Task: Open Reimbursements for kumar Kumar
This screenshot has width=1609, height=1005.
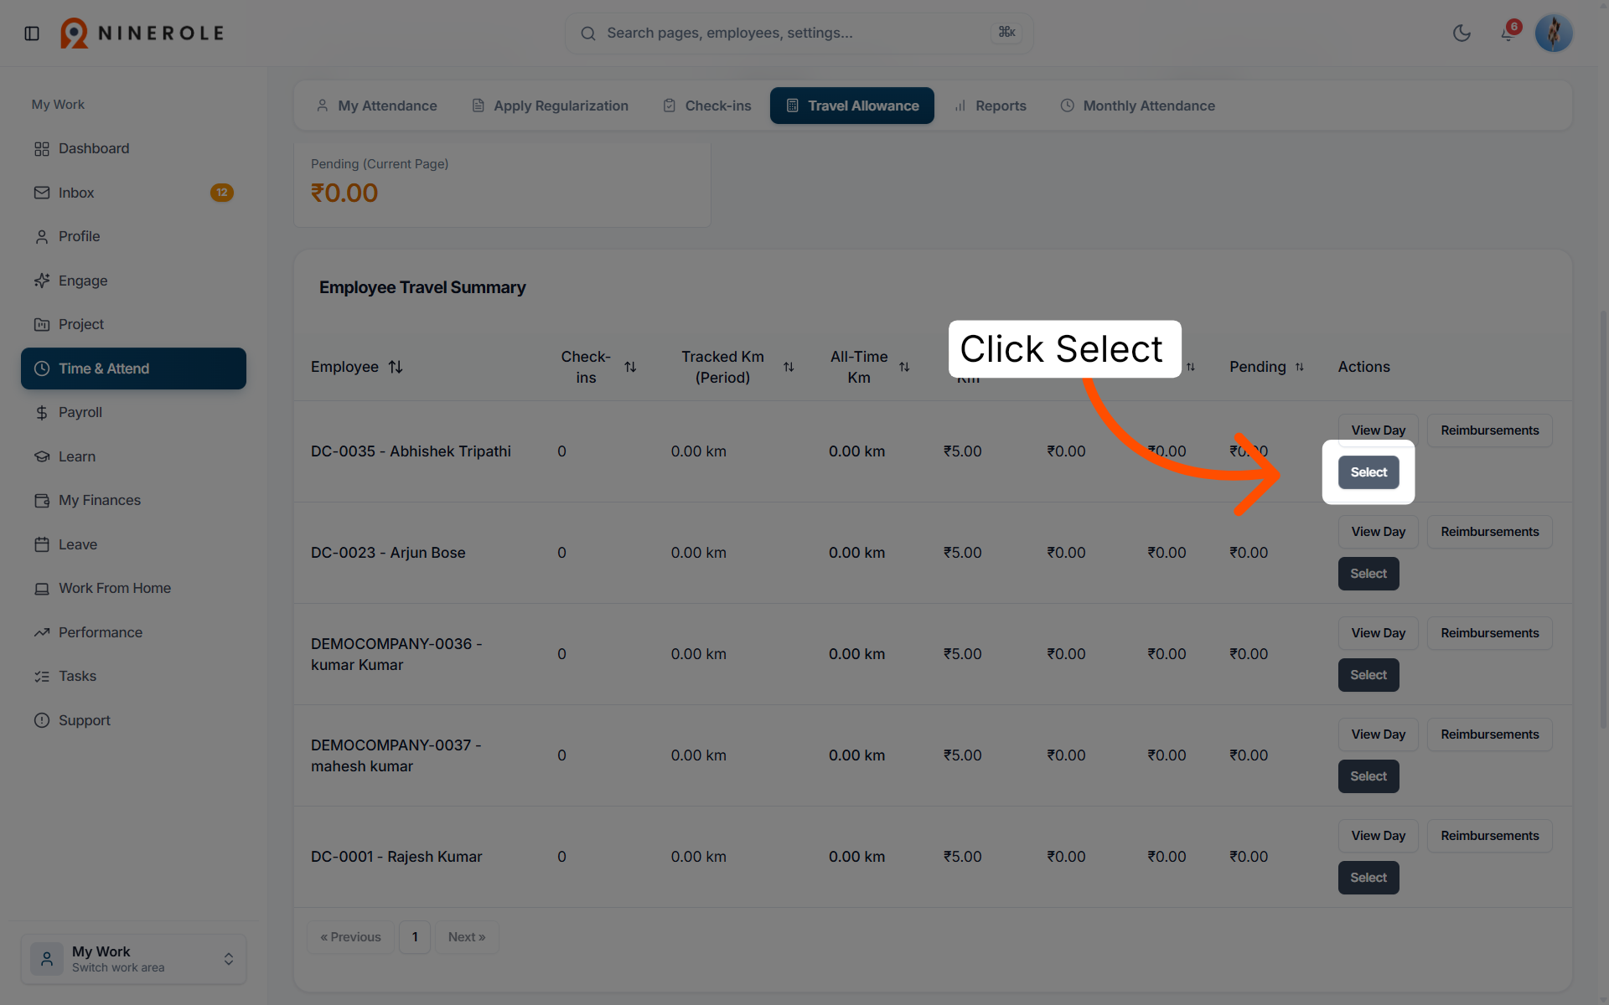Action: [1489, 633]
